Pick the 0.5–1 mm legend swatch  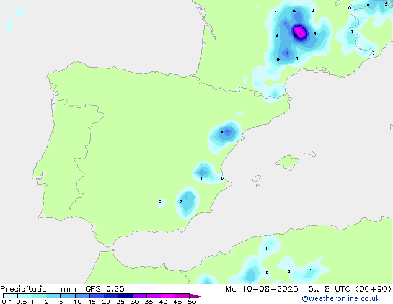[25, 296]
